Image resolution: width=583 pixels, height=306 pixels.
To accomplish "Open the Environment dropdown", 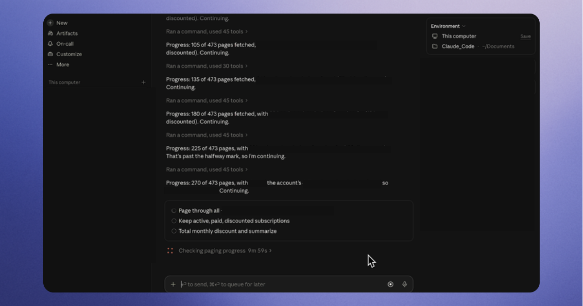I will tap(448, 26).
